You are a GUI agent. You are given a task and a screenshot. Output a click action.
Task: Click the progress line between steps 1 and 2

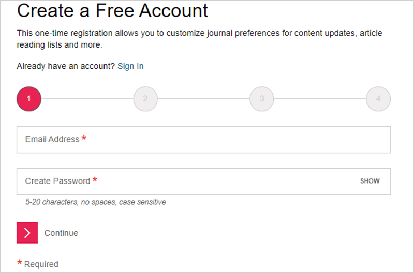(87, 99)
